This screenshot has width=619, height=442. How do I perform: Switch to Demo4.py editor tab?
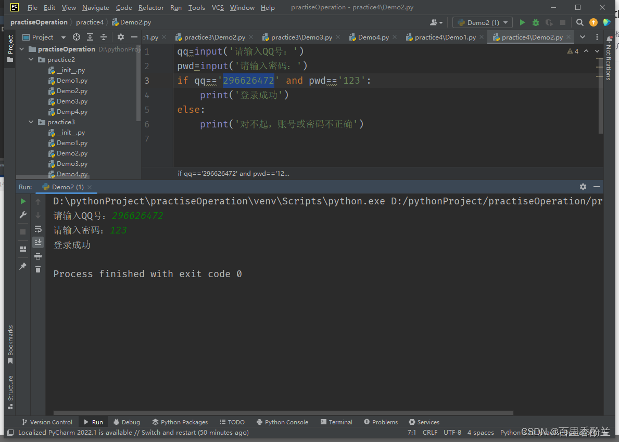(x=373, y=37)
